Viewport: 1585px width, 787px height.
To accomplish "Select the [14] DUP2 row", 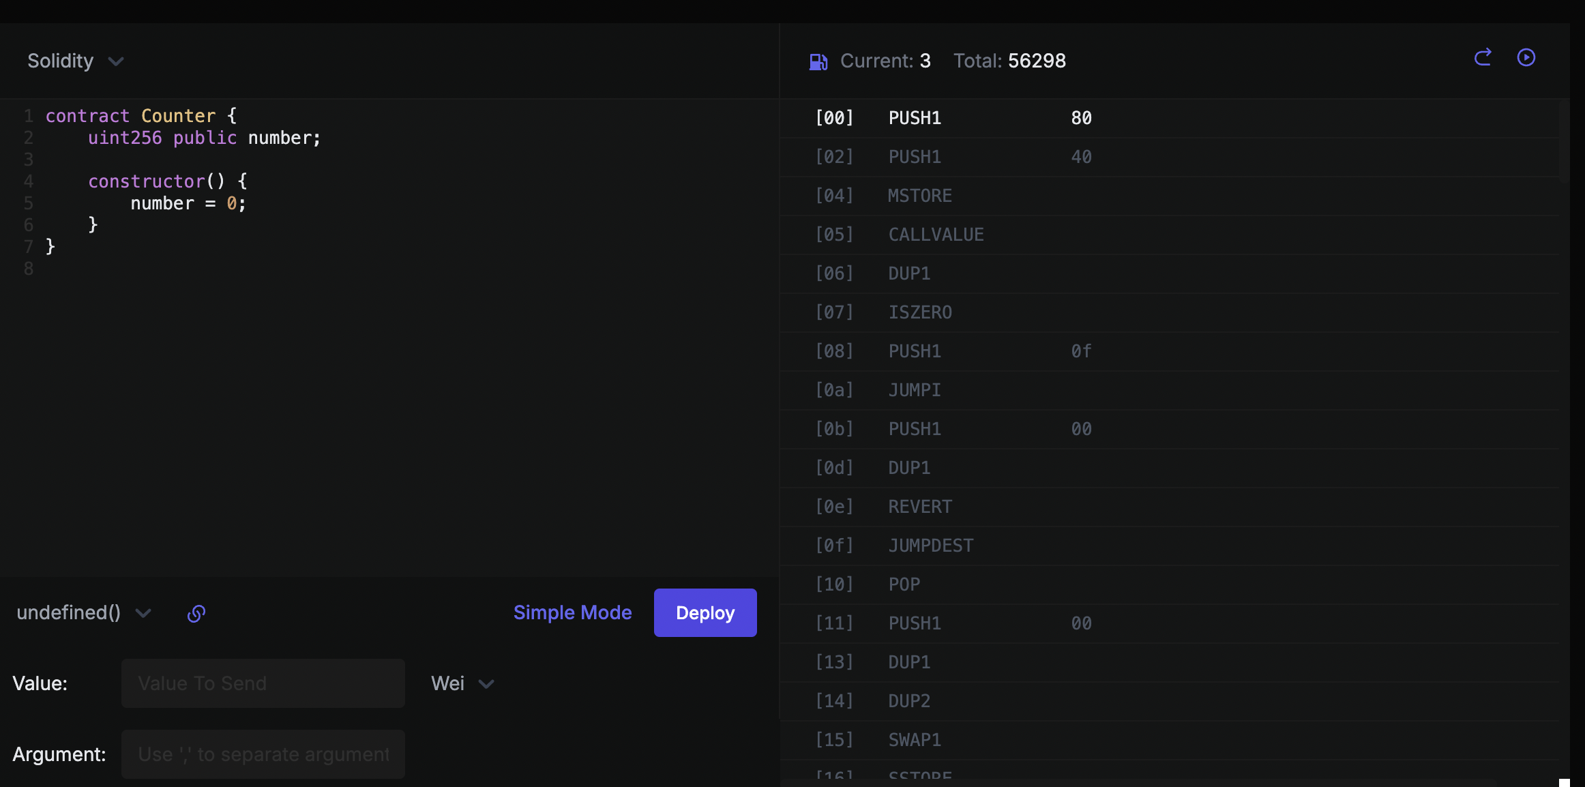I will pyautogui.click(x=1169, y=701).
